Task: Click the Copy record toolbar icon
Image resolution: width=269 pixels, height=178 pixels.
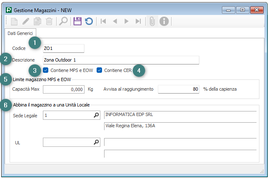Action: click(x=38, y=21)
